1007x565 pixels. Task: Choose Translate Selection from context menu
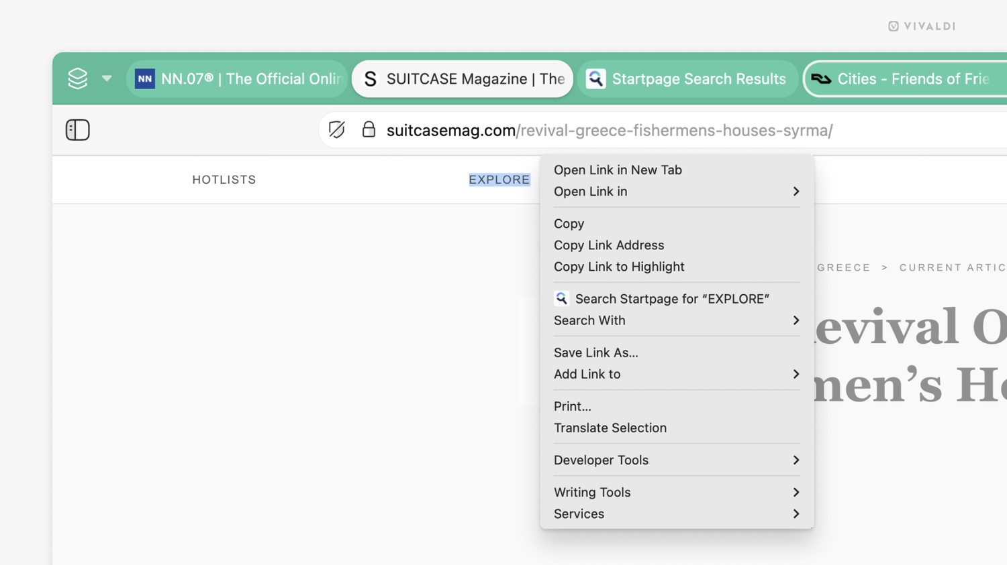[610, 428]
